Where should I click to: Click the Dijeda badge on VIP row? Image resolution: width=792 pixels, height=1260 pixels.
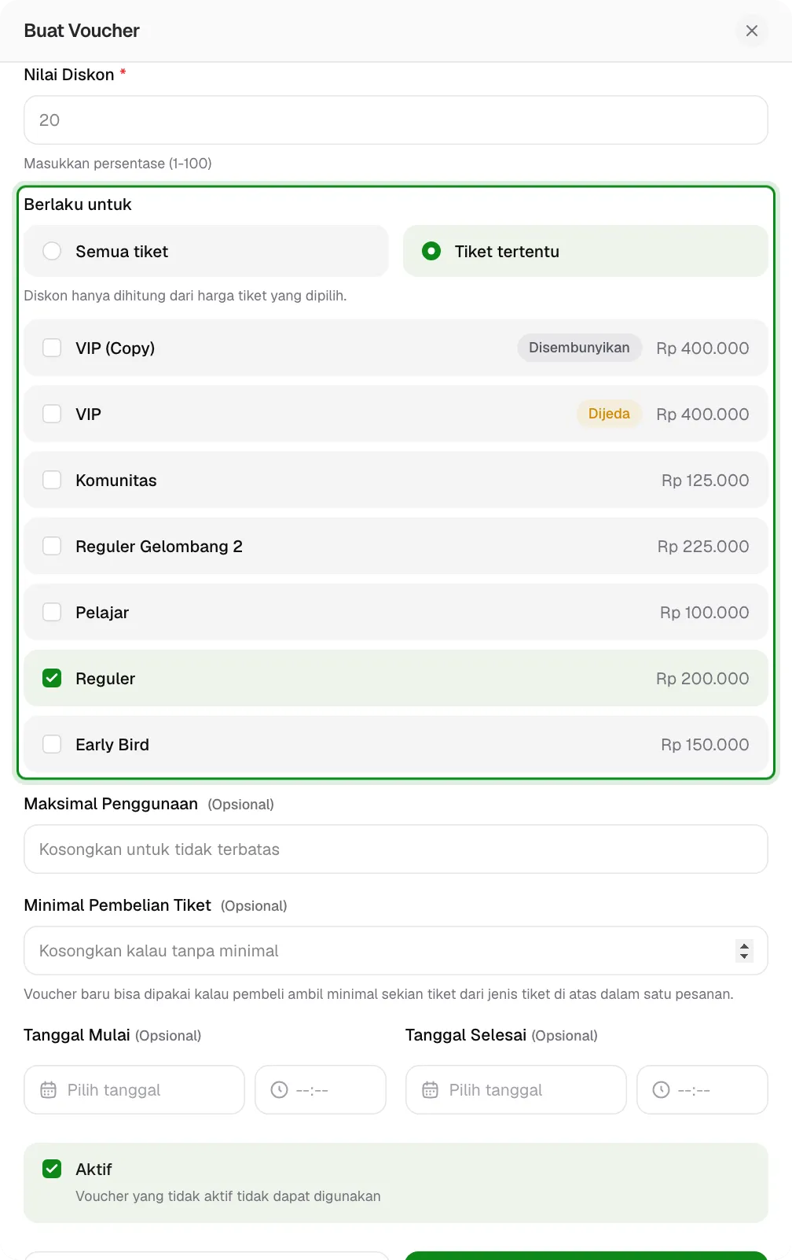click(609, 414)
